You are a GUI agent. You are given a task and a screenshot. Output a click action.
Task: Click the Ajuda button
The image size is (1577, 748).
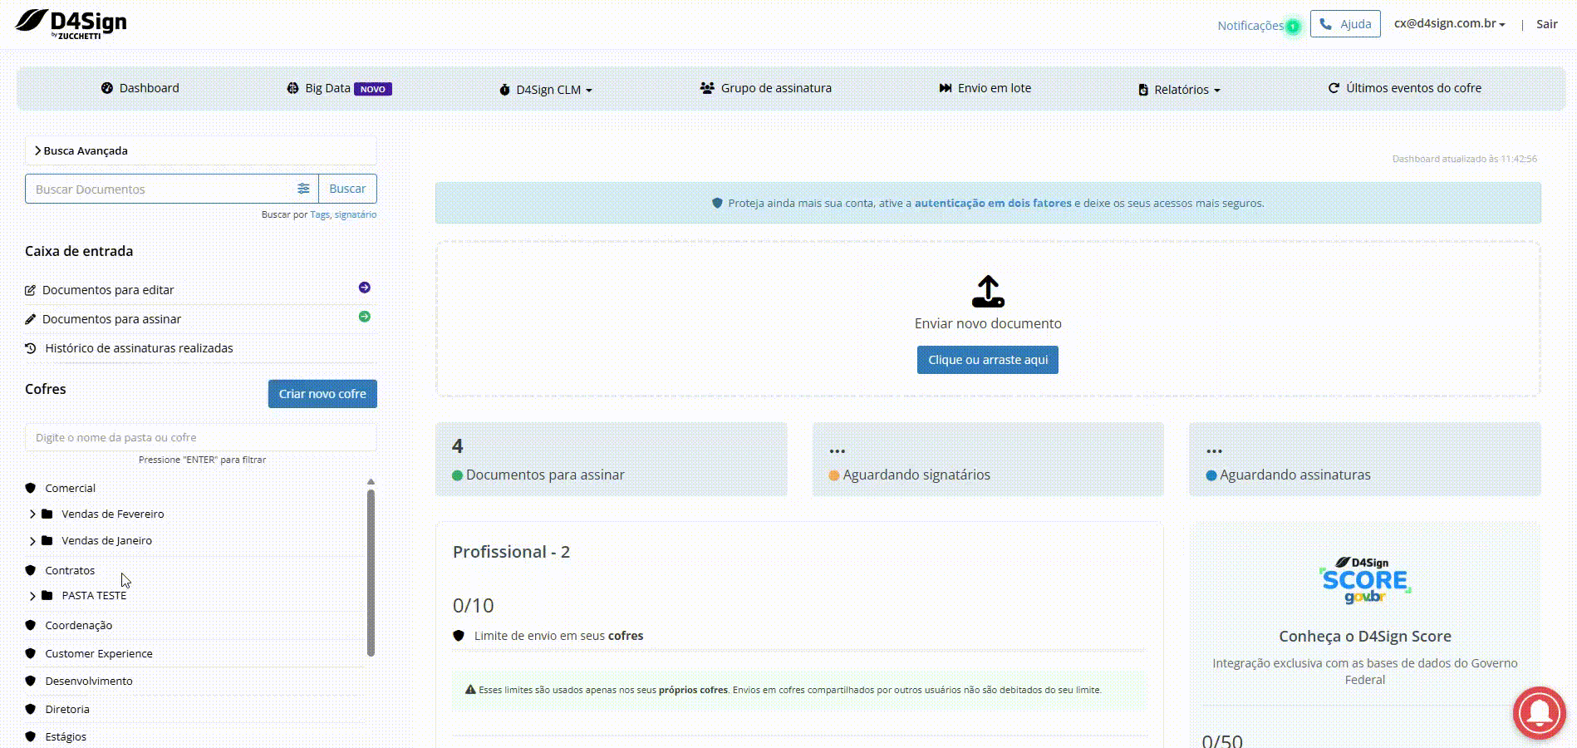(x=1345, y=24)
